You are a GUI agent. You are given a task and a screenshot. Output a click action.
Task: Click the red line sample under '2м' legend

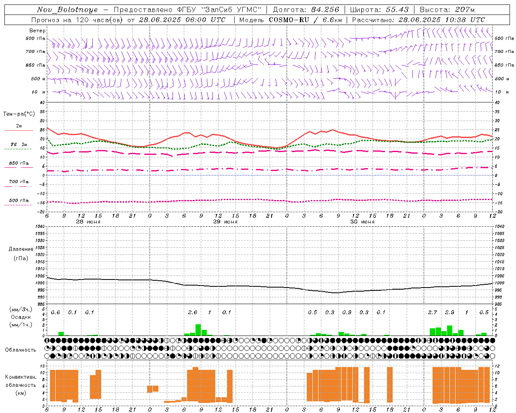coord(19,130)
